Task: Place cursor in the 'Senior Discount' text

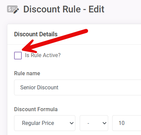Action: tap(39, 87)
